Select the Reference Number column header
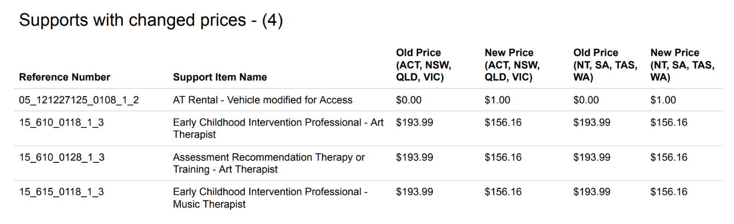734x224 pixels. pos(65,78)
